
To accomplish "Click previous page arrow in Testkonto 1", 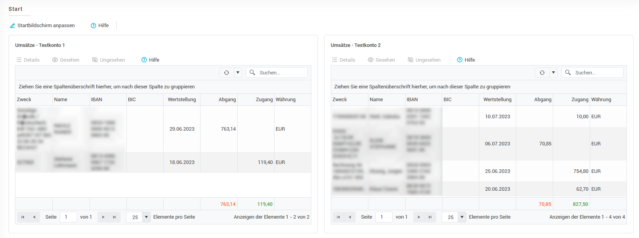I will point(34,217).
